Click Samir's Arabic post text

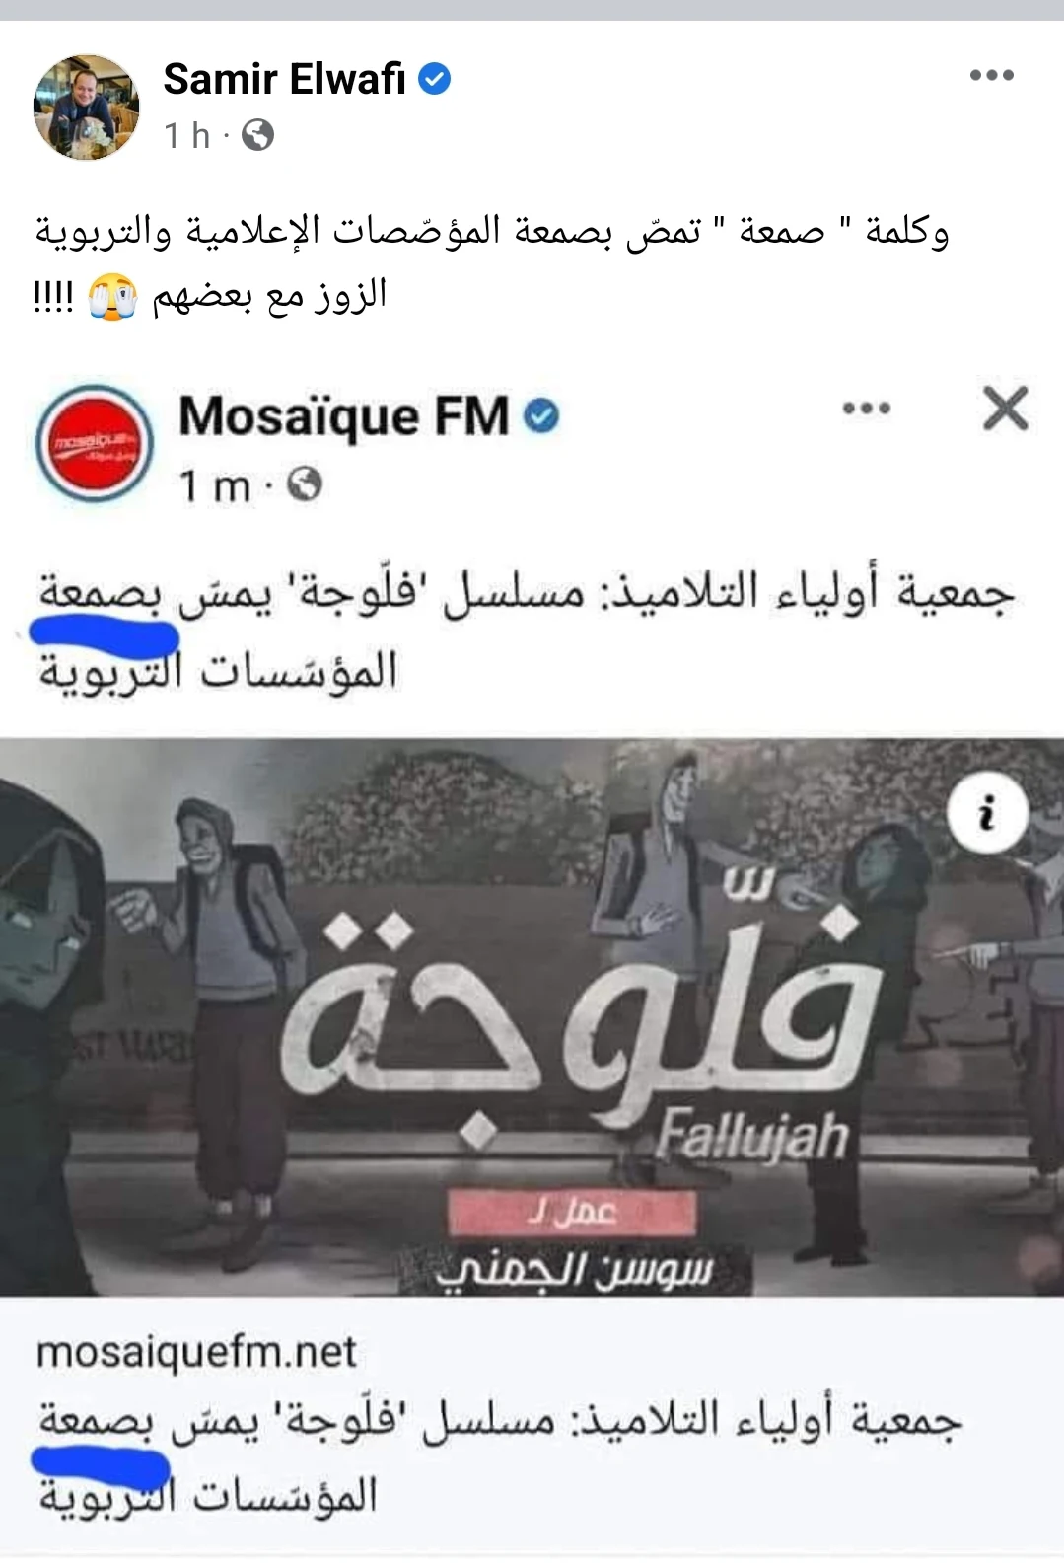coord(491,262)
